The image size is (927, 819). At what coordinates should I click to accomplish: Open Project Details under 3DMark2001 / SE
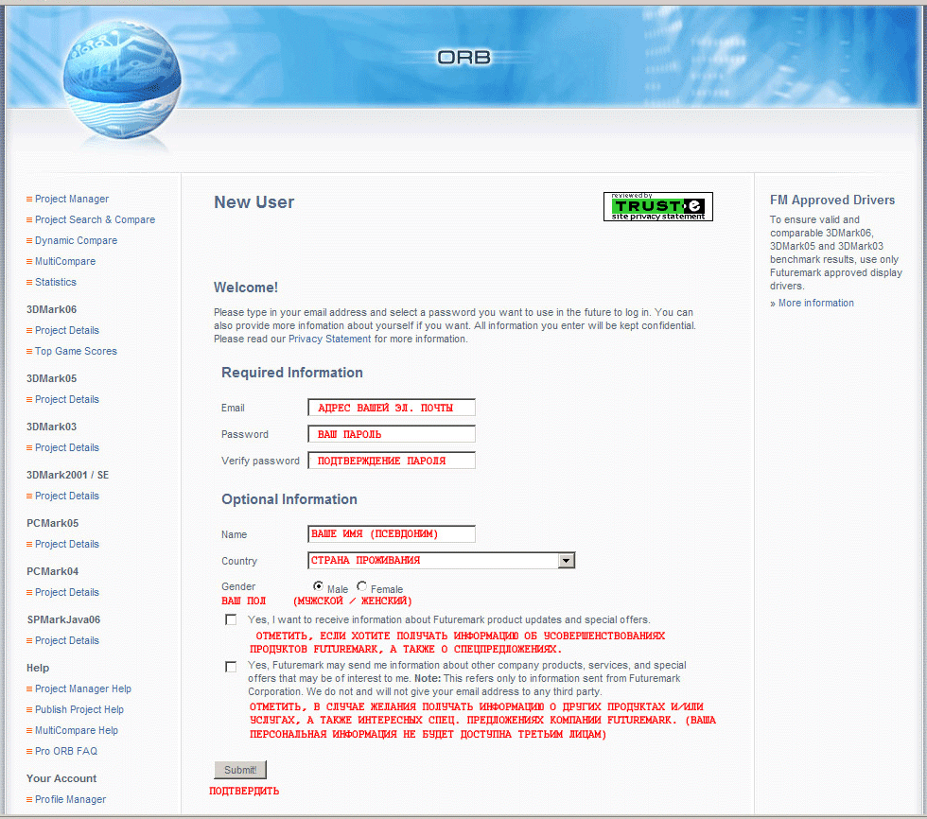point(67,496)
